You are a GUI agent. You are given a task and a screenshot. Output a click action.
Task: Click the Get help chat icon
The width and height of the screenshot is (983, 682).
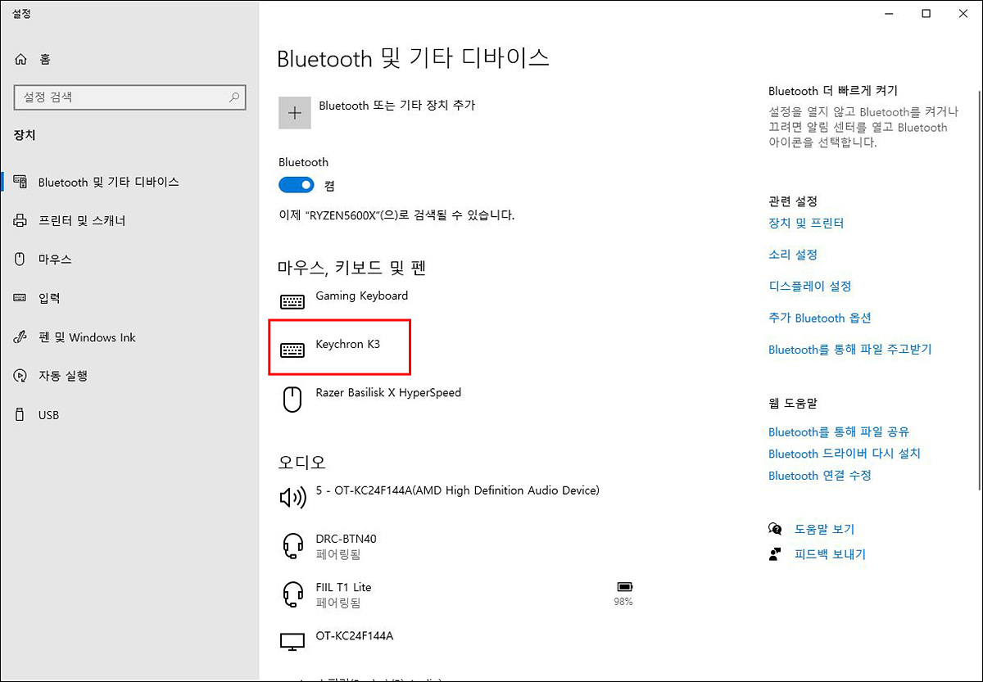click(x=776, y=529)
